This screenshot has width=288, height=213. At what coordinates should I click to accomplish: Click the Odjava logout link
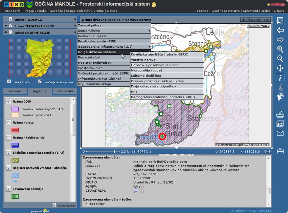[279, 11]
